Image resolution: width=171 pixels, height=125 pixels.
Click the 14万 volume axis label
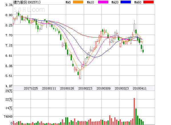[x=9, y=108]
